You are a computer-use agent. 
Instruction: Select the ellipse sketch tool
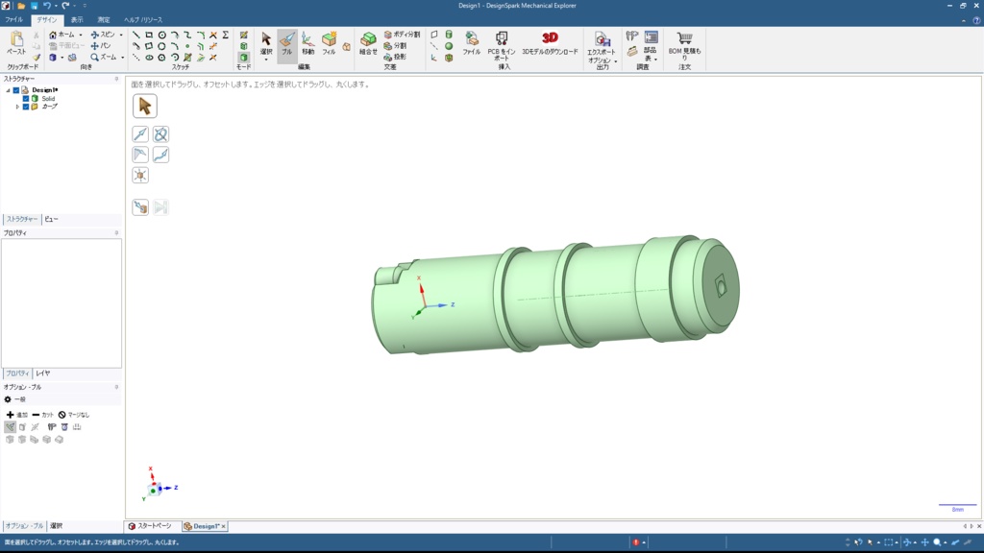click(x=149, y=58)
